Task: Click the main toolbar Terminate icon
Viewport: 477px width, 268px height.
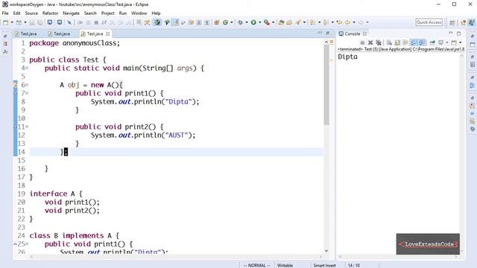Action: (96, 22)
